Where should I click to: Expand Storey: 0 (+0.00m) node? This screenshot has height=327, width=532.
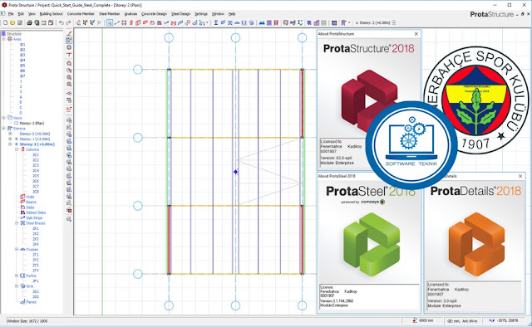[x=10, y=134]
